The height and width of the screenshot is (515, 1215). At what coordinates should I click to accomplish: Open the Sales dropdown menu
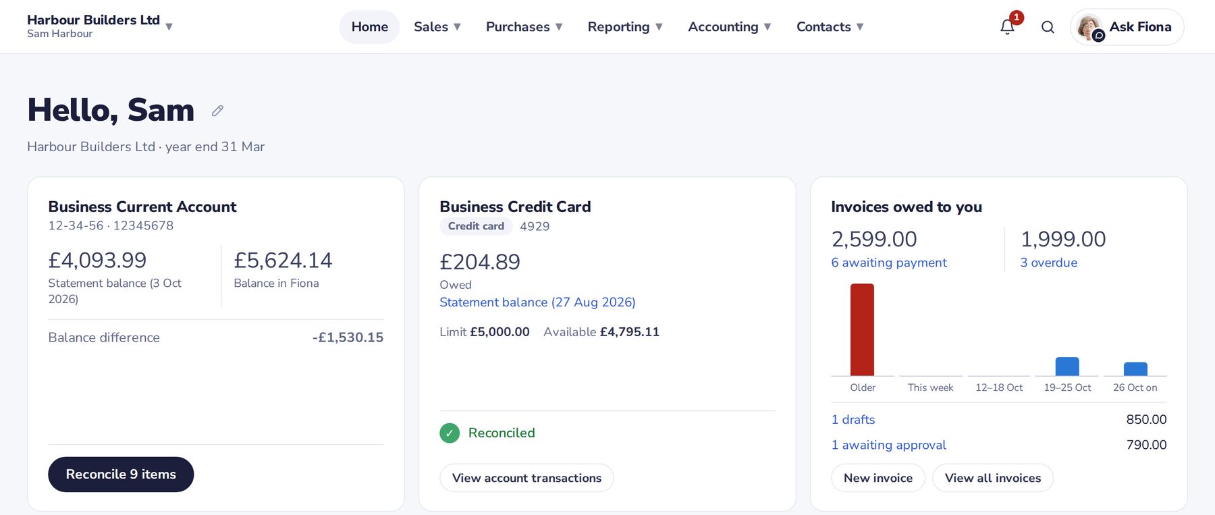(x=437, y=27)
